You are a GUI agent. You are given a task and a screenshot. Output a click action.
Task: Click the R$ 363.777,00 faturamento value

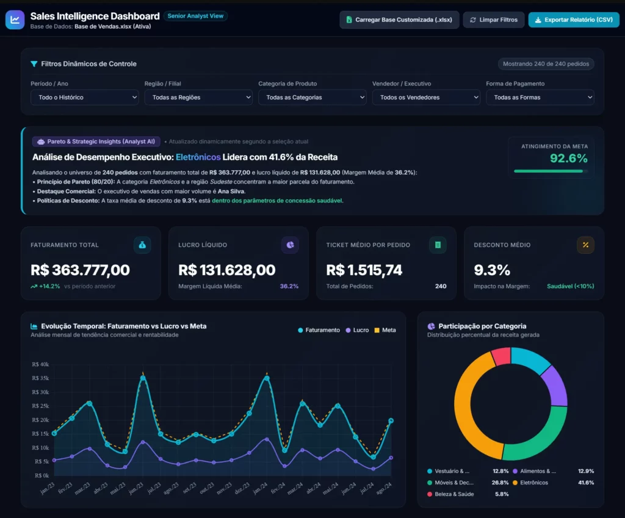pos(80,270)
